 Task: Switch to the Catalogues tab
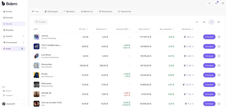point(51,11)
